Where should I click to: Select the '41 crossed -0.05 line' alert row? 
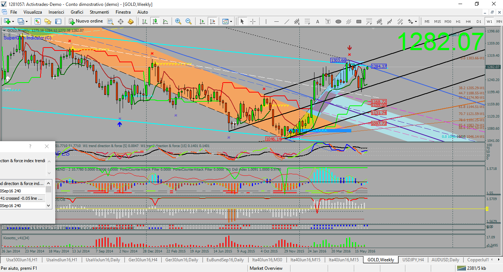23,198
